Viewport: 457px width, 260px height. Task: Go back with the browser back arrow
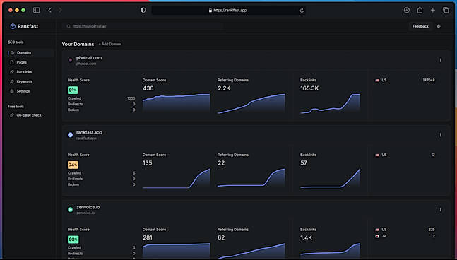point(50,10)
